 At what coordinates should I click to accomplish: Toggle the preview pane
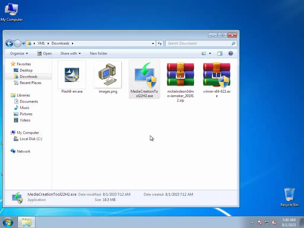tap(220, 53)
